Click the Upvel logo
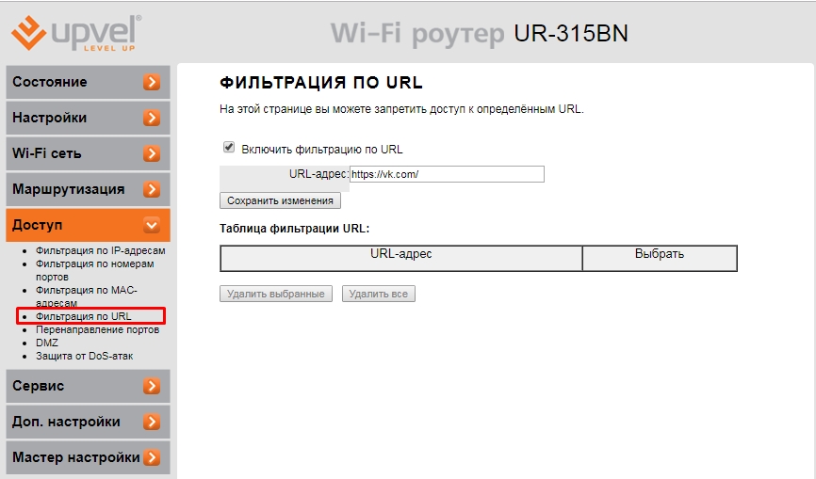The width and height of the screenshot is (816, 479). 76,33
